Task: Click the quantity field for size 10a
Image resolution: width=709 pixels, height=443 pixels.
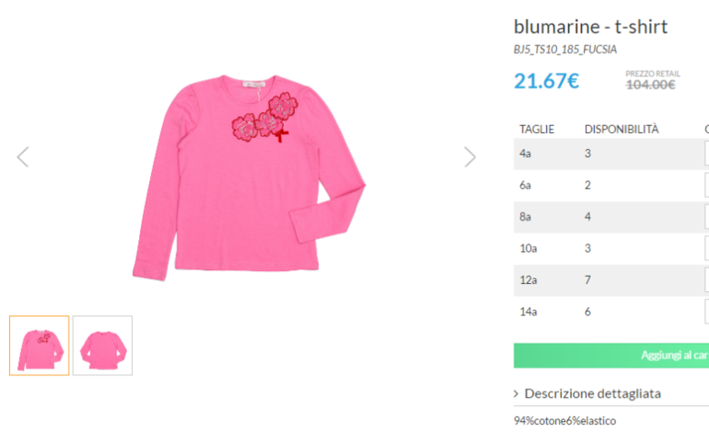Action: point(706,248)
